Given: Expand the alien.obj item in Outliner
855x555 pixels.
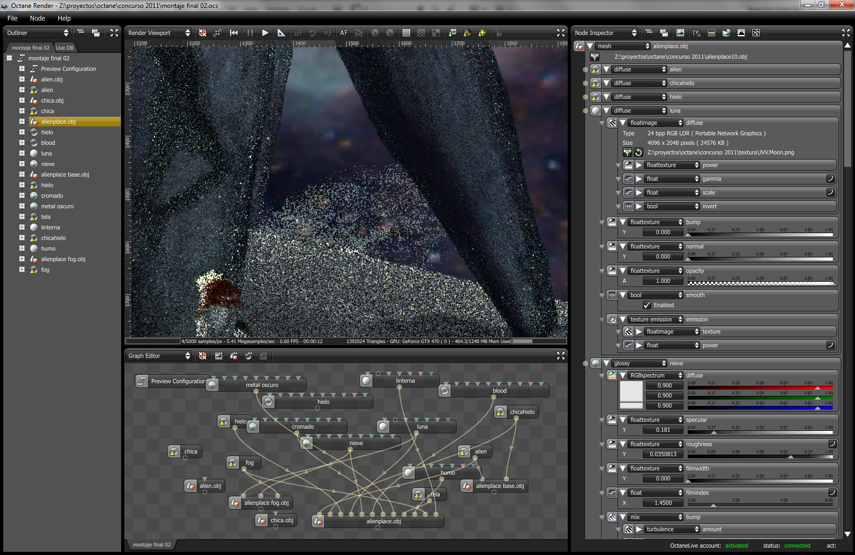Looking at the screenshot, I should tap(22, 79).
